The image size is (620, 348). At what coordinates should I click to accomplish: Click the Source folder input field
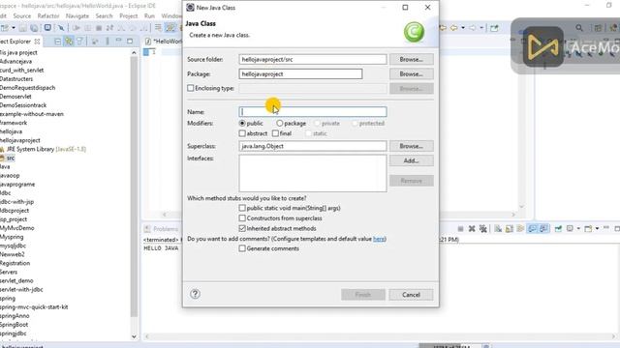click(x=313, y=59)
